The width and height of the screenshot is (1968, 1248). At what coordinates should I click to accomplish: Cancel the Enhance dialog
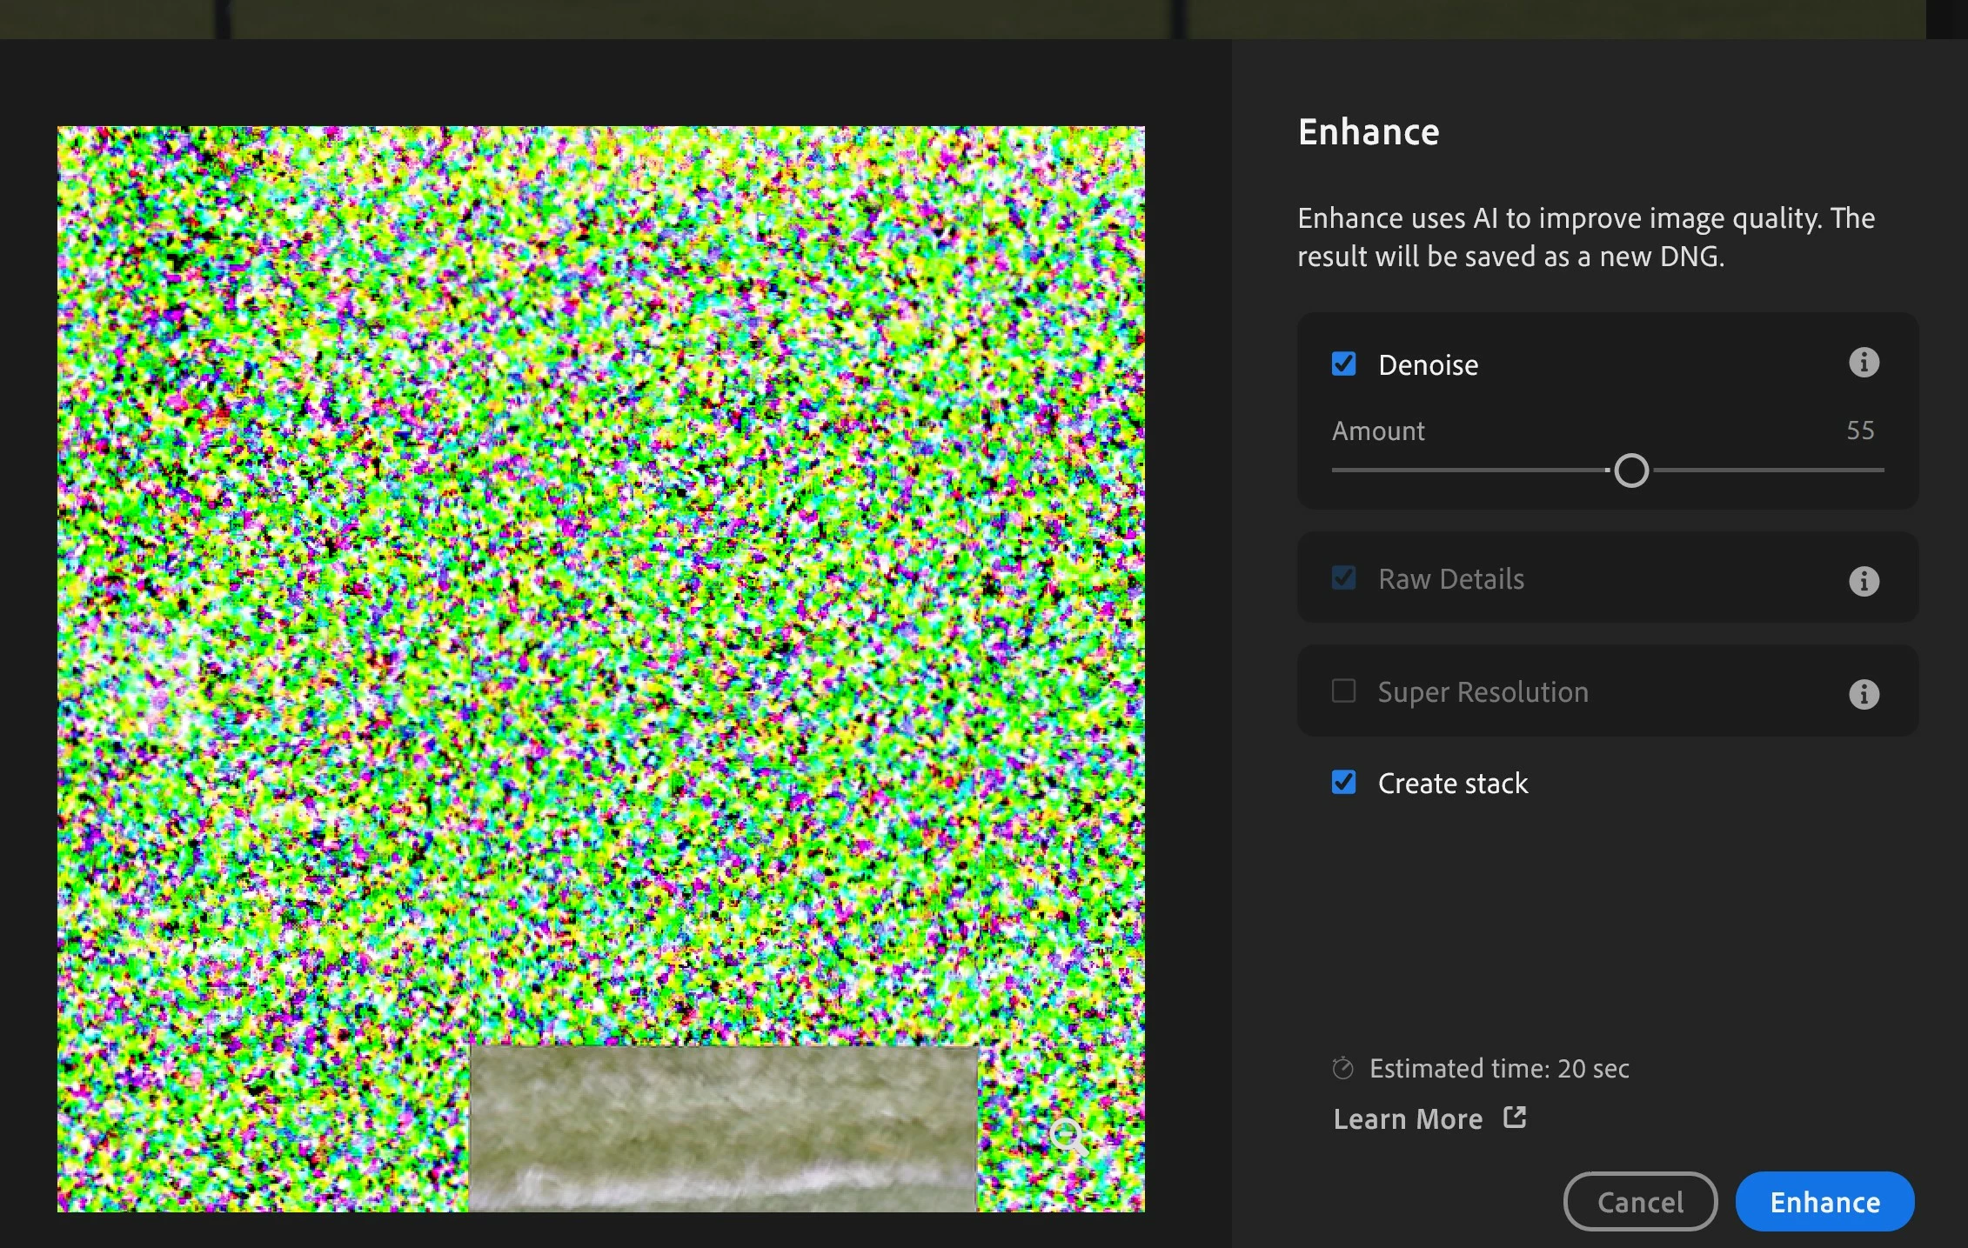point(1640,1202)
